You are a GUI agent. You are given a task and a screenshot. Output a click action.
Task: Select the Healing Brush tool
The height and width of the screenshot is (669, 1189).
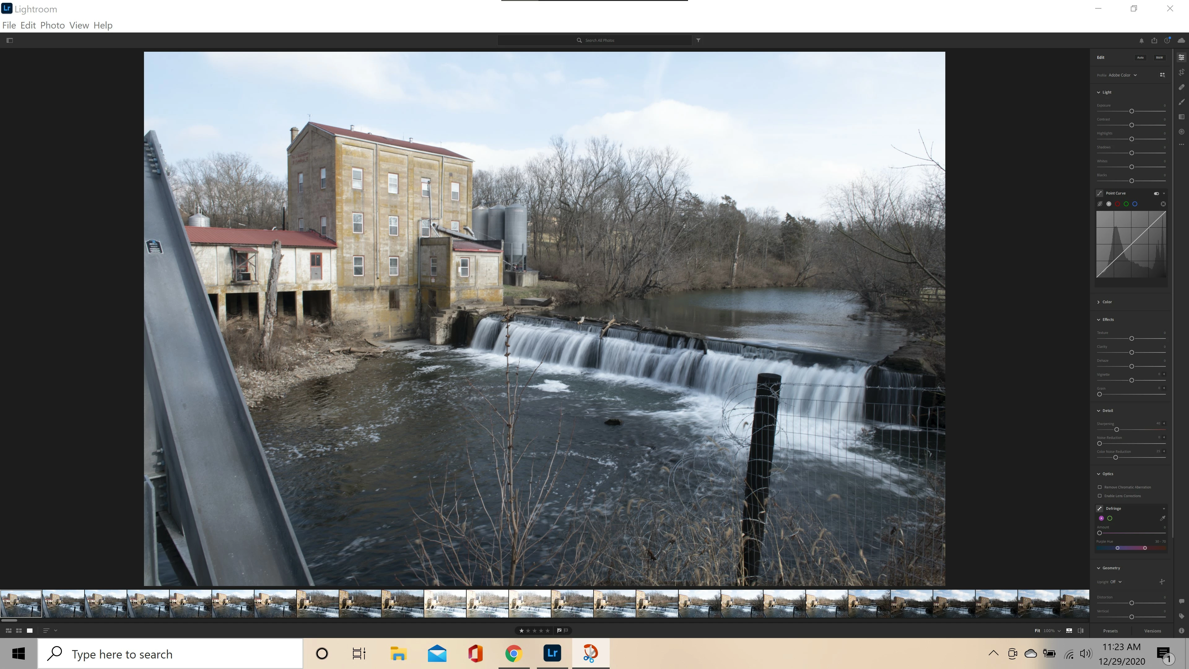coord(1181,87)
